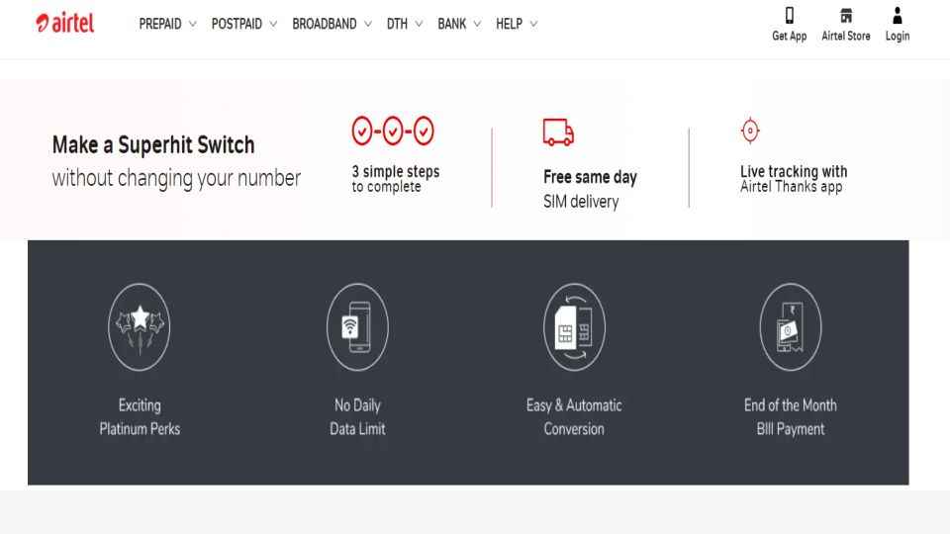The image size is (950, 534).
Task: Click the Live tracking with Airtel Thanks app text
Action: tap(794, 179)
